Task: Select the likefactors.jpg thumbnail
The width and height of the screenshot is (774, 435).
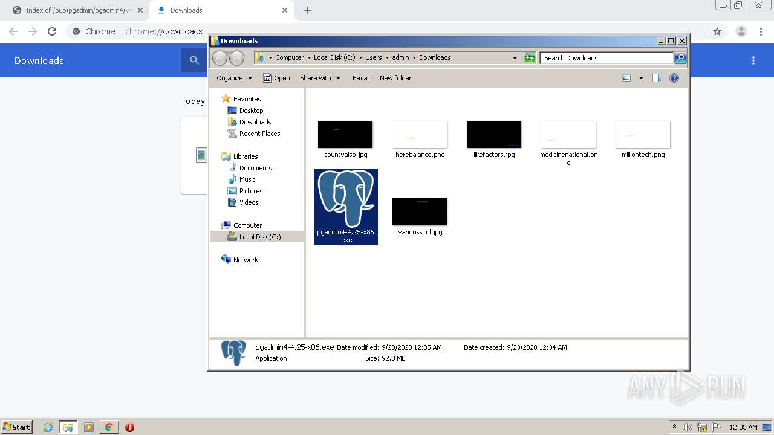Action: [494, 134]
